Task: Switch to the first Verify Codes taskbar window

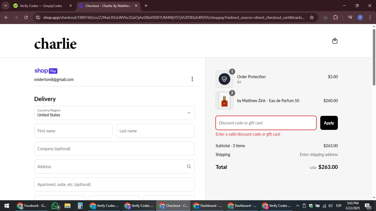Action: pos(104,206)
